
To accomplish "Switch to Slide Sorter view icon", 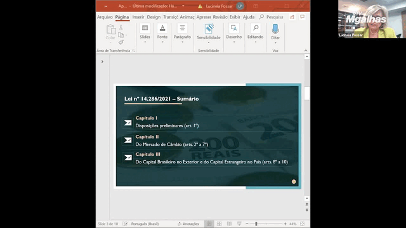I will coord(219,224).
